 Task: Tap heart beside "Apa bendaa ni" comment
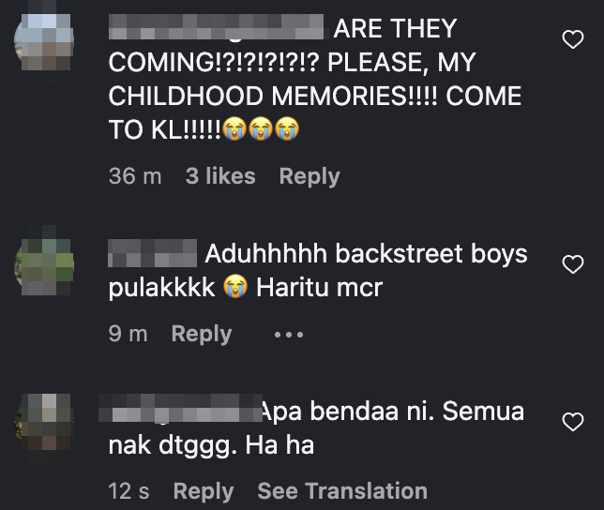573,422
